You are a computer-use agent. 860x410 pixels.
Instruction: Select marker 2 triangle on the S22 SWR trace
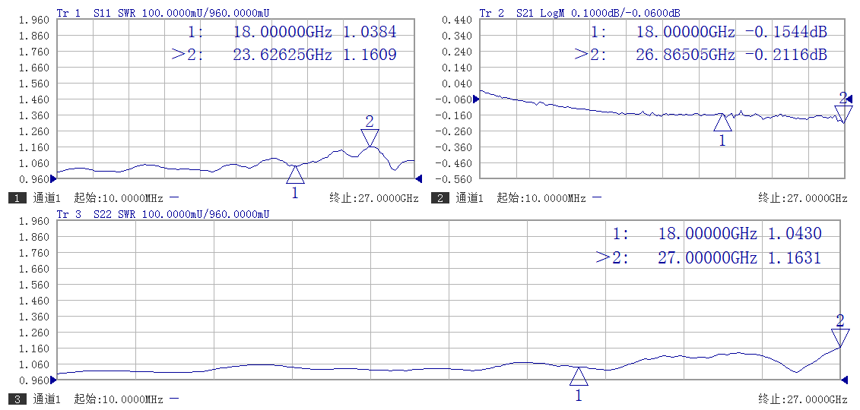pos(839,337)
